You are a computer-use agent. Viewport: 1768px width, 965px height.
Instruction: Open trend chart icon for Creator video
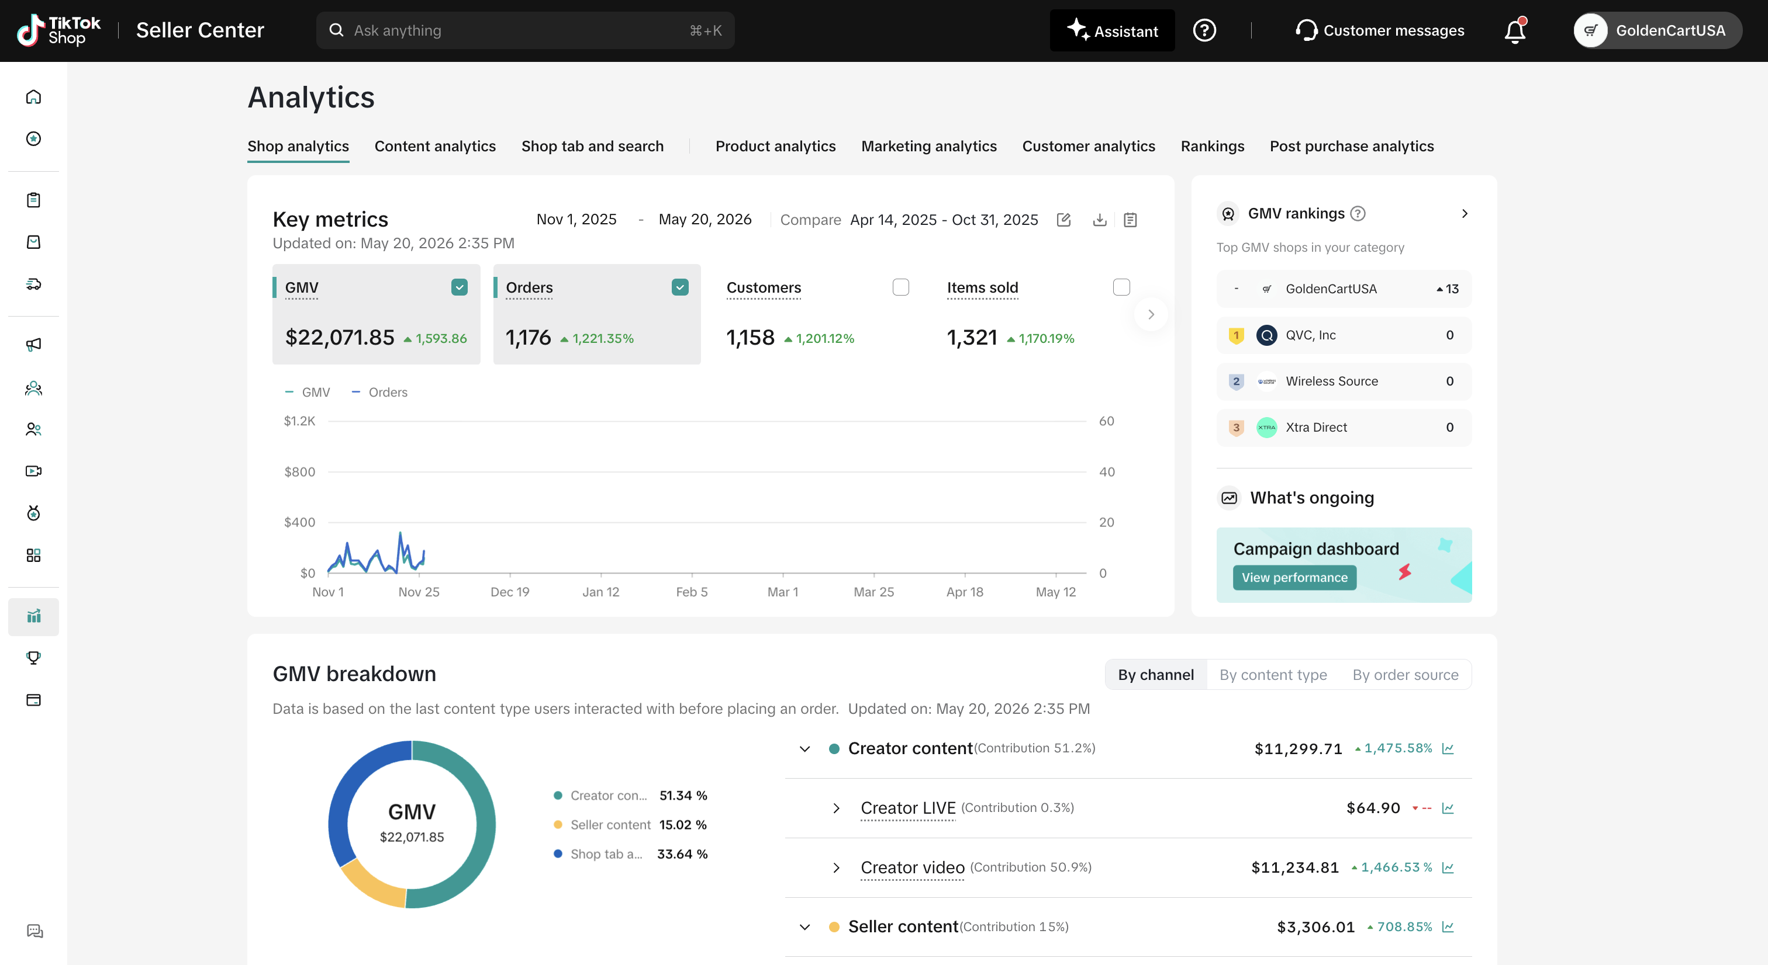1448,867
